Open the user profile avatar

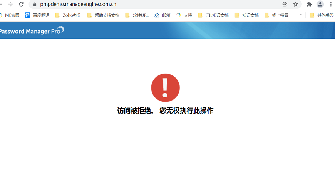point(320,4)
